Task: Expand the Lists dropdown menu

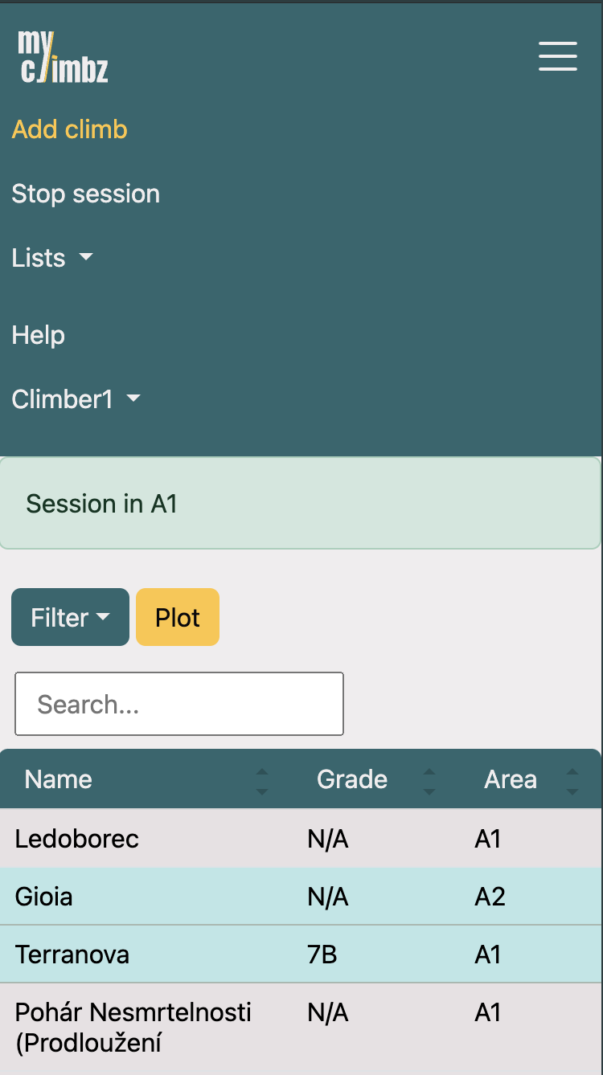Action: tap(53, 258)
